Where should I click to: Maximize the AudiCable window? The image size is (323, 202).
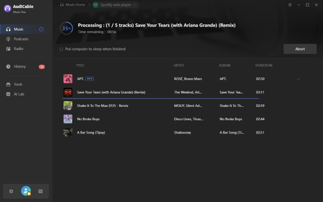pos(308,5)
